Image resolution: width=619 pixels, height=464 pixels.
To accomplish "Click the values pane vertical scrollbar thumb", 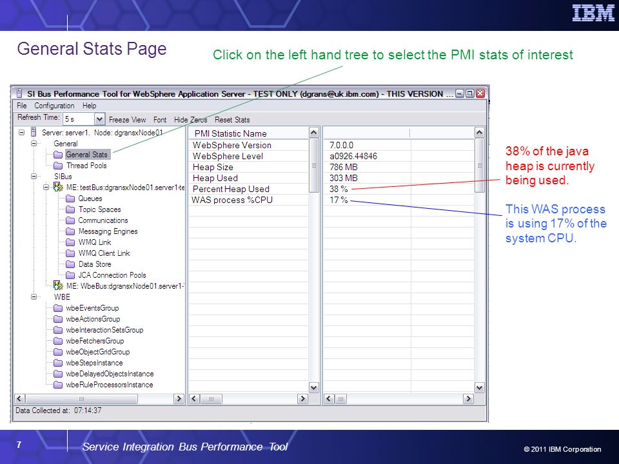I will tap(479, 166).
